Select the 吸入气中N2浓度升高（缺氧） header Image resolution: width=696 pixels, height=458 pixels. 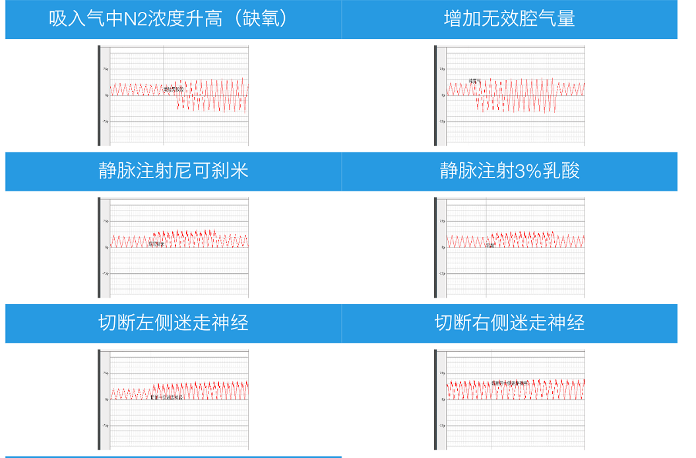[173, 19]
